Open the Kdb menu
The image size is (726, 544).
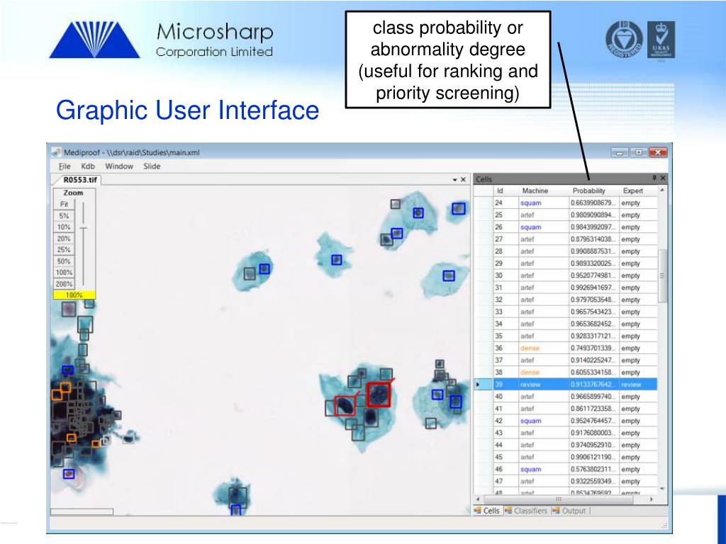(87, 166)
